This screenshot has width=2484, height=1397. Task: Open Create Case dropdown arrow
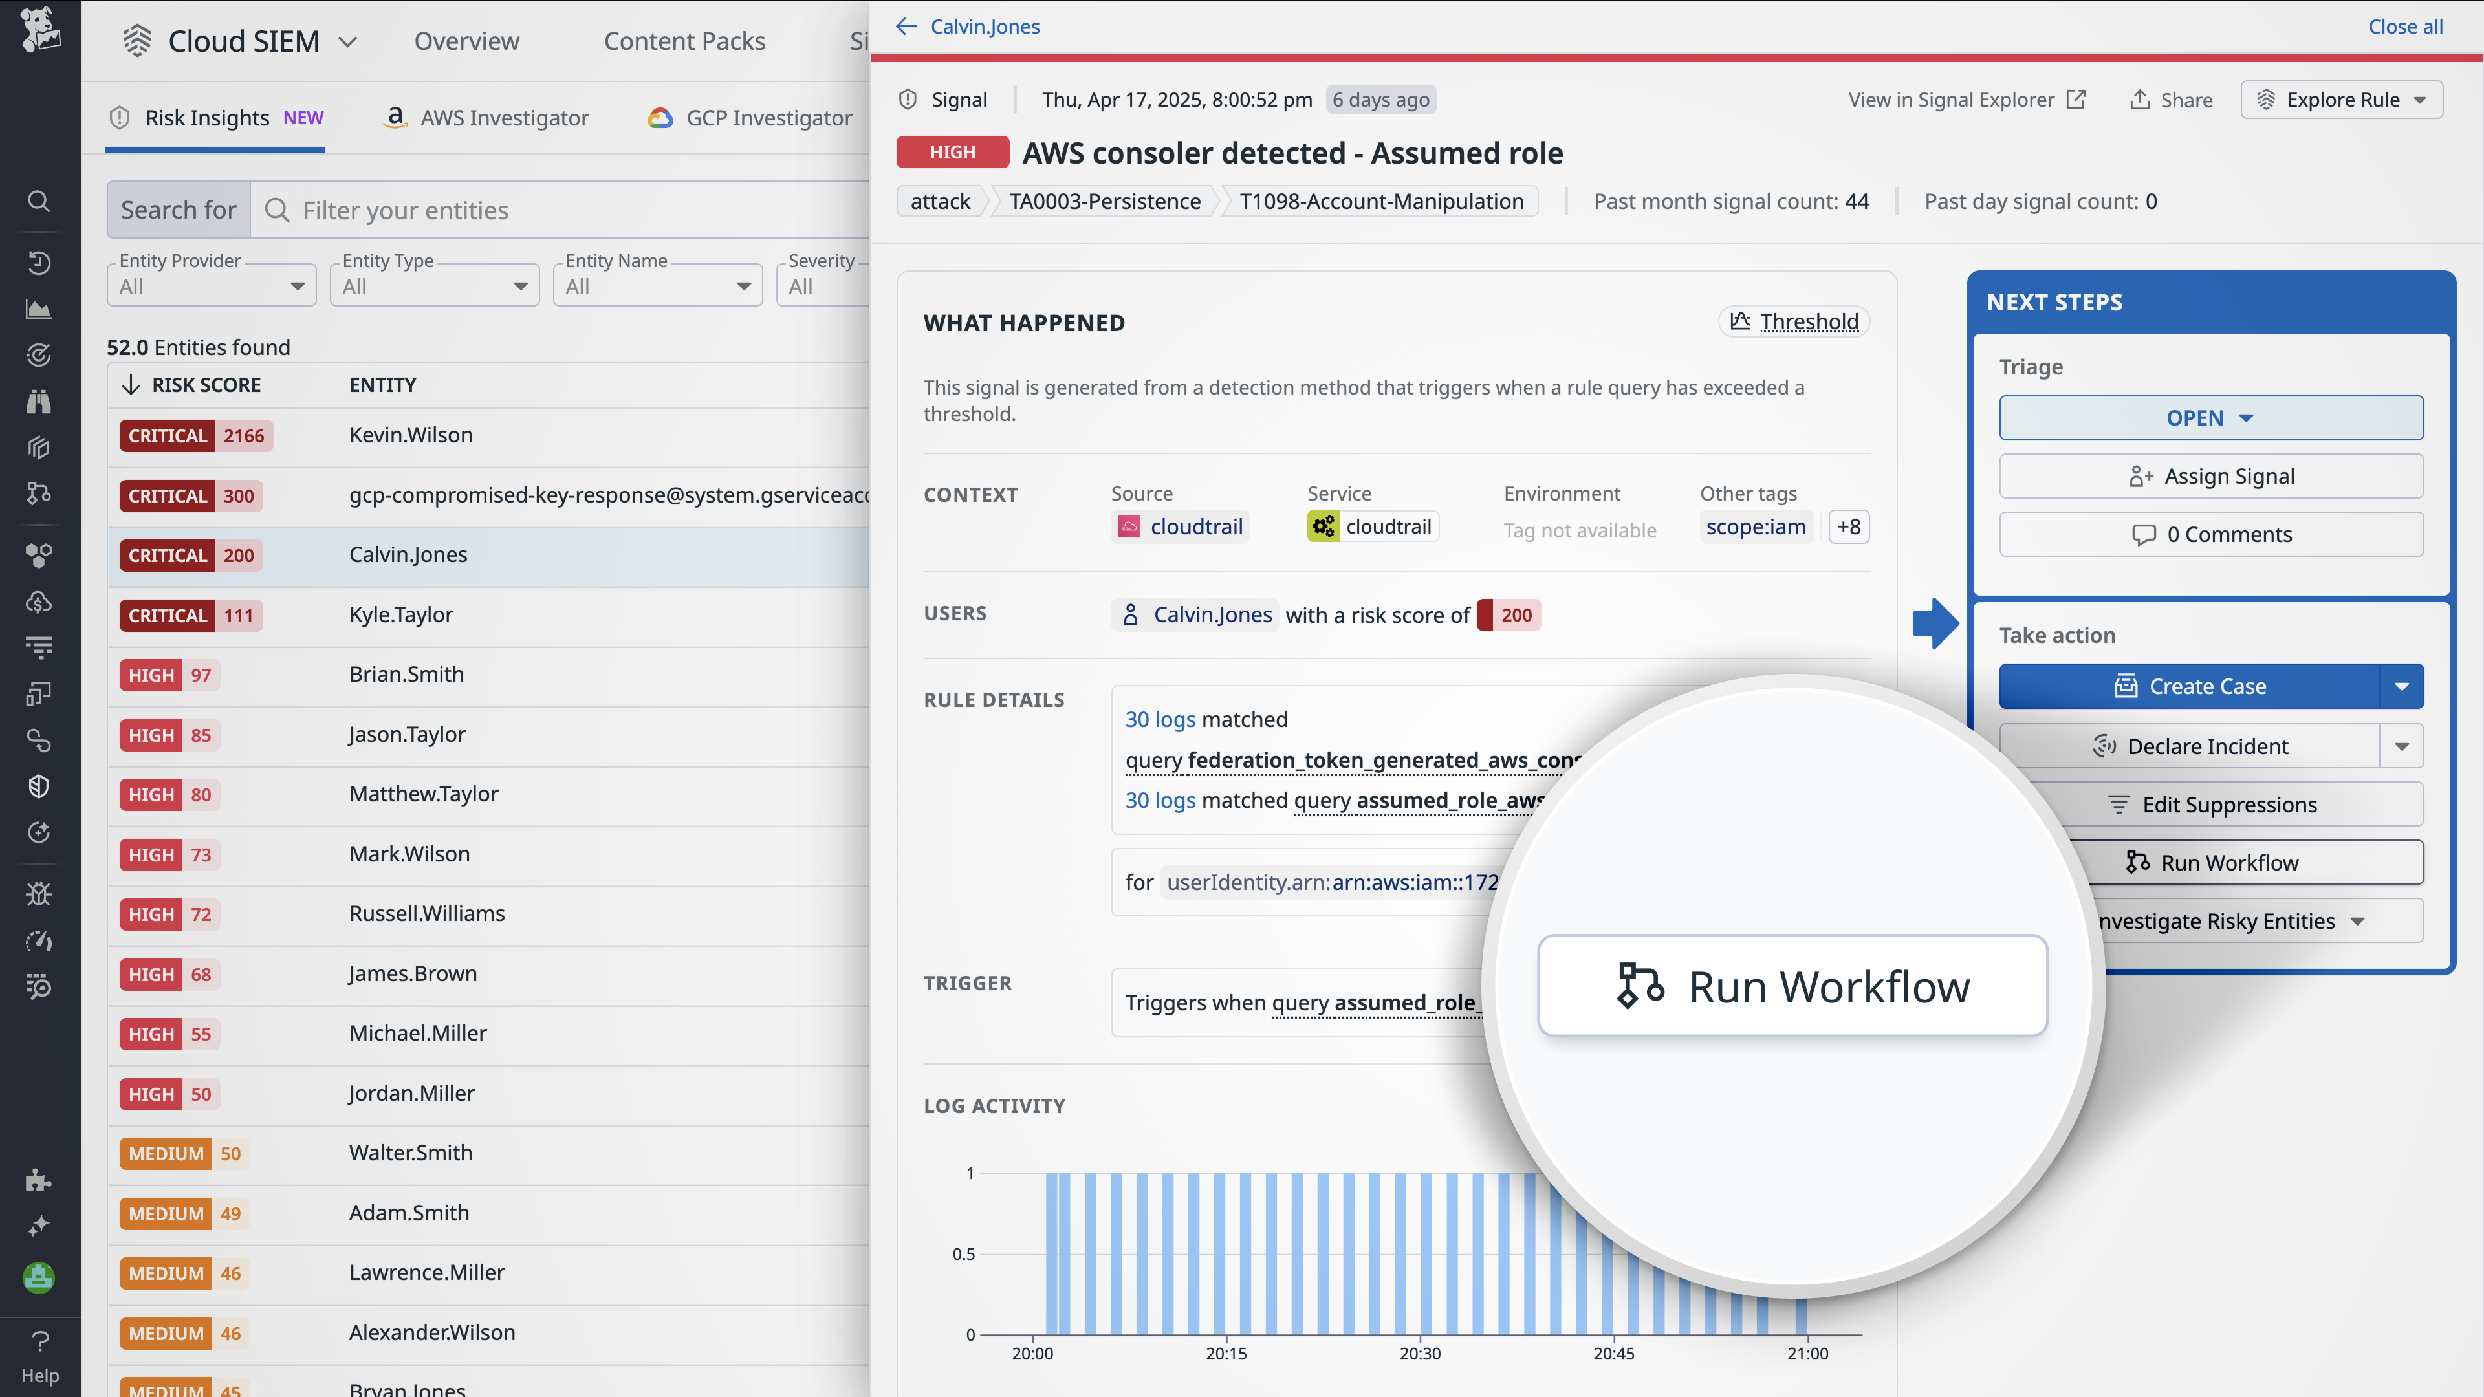click(x=2401, y=686)
